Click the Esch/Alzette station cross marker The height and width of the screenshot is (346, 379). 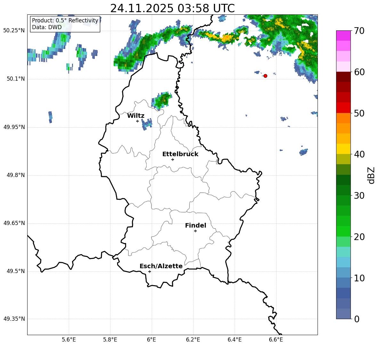pos(149,271)
